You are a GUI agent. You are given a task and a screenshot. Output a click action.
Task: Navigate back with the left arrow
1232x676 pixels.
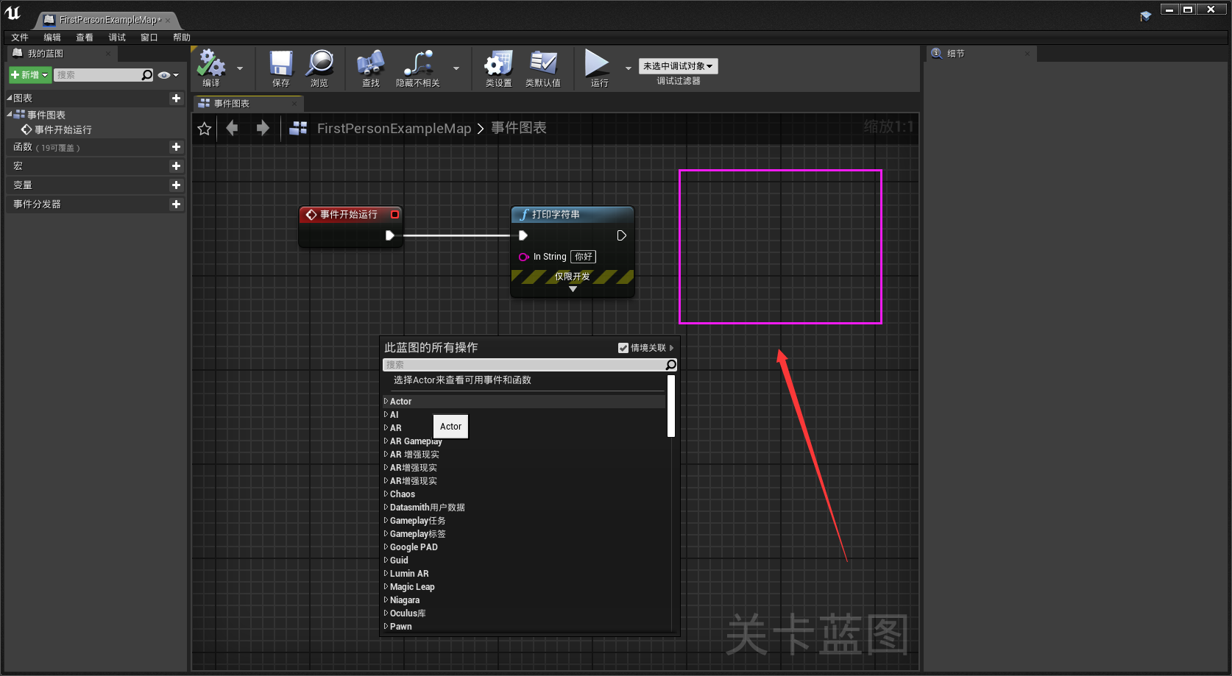(x=233, y=128)
